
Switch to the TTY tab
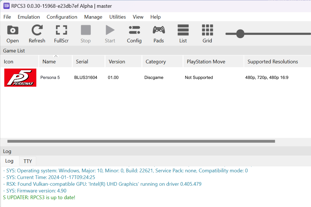click(28, 161)
